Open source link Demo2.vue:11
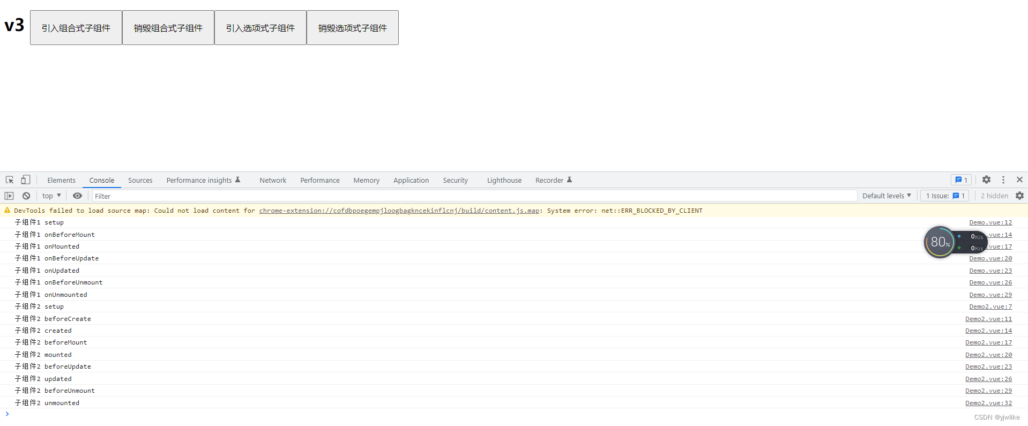This screenshot has width=1028, height=426. pos(988,319)
